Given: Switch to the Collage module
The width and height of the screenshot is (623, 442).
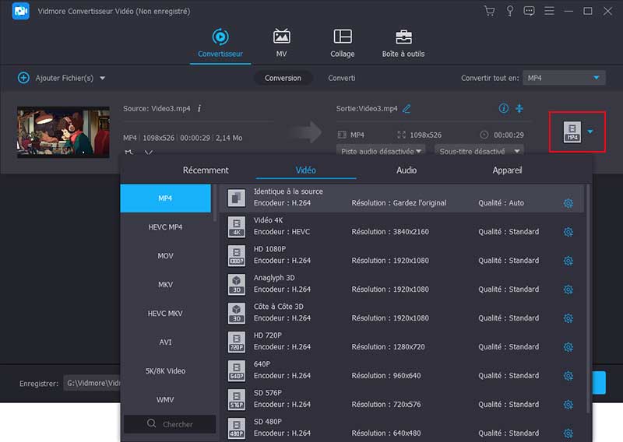Looking at the screenshot, I should (x=342, y=43).
